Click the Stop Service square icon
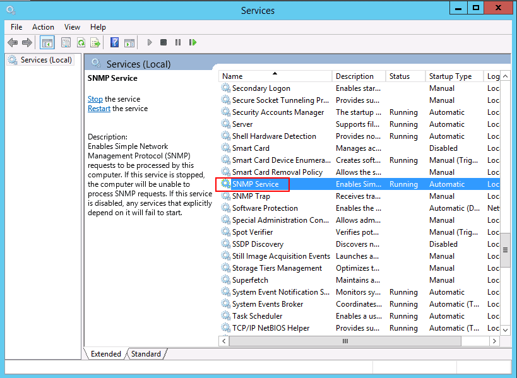The width and height of the screenshot is (517, 378). click(163, 42)
